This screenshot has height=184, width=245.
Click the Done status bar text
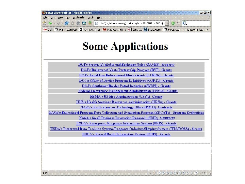[46, 173]
